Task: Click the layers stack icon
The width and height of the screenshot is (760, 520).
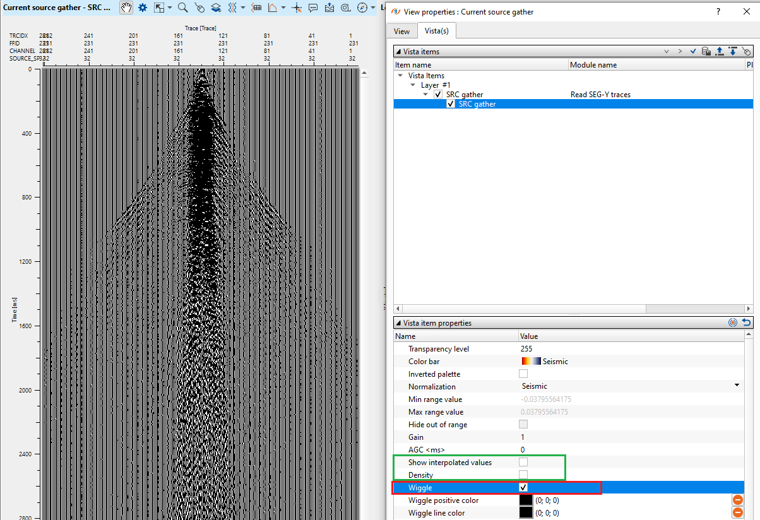Action: [x=216, y=8]
